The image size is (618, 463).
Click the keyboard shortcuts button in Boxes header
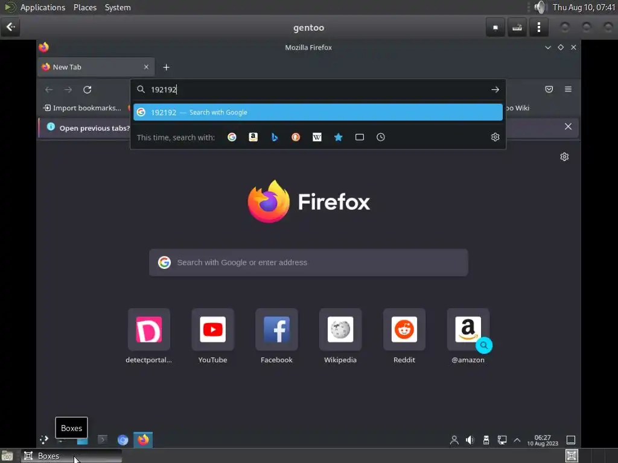(517, 28)
